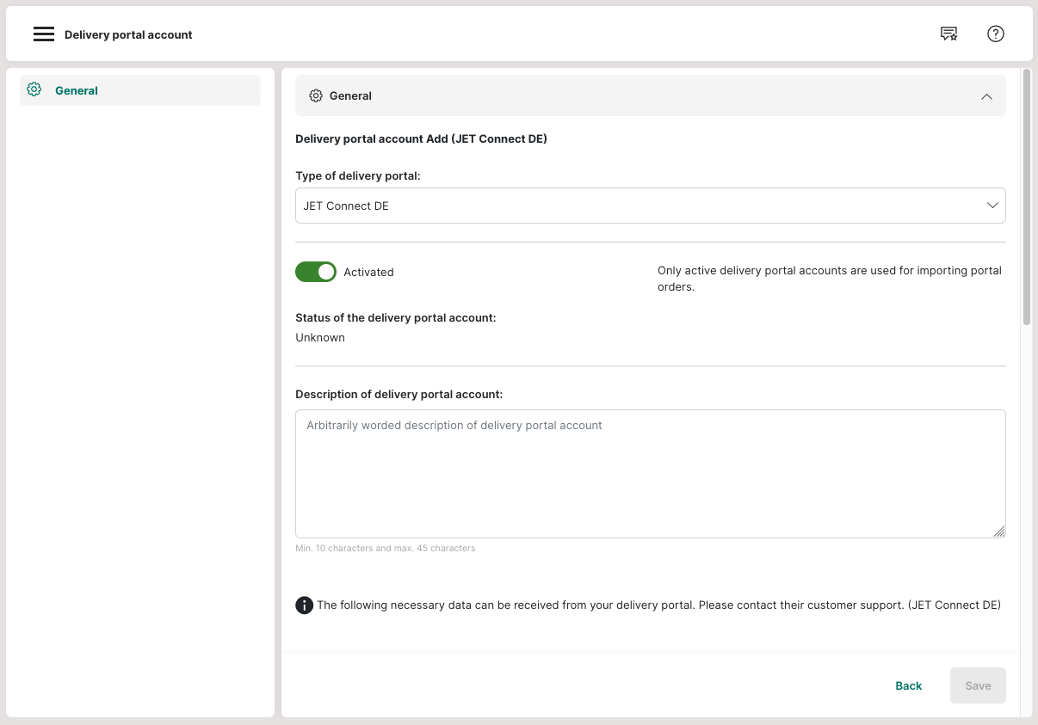This screenshot has height=725, width=1038.
Task: Click the description textarea resize handle
Action: click(998, 531)
